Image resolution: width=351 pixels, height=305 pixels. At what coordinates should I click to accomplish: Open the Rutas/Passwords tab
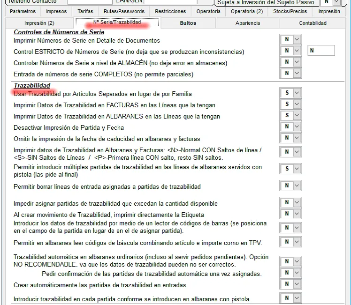(x=124, y=11)
